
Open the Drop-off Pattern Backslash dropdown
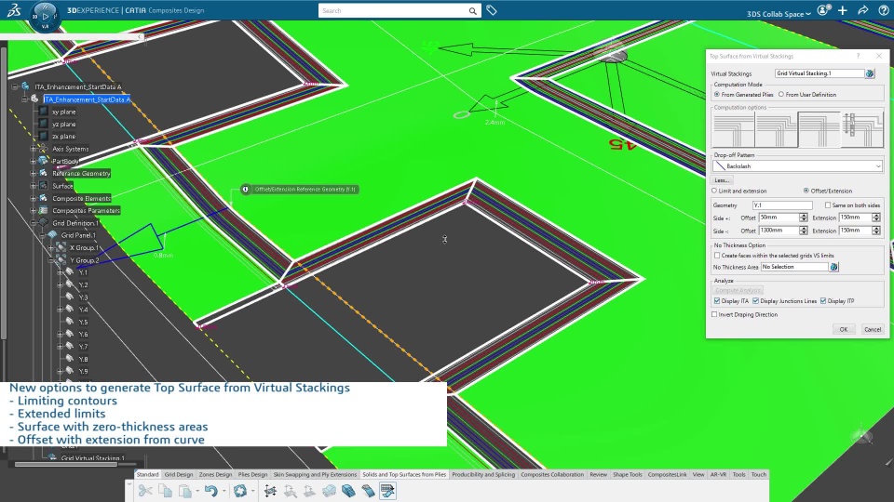click(798, 166)
